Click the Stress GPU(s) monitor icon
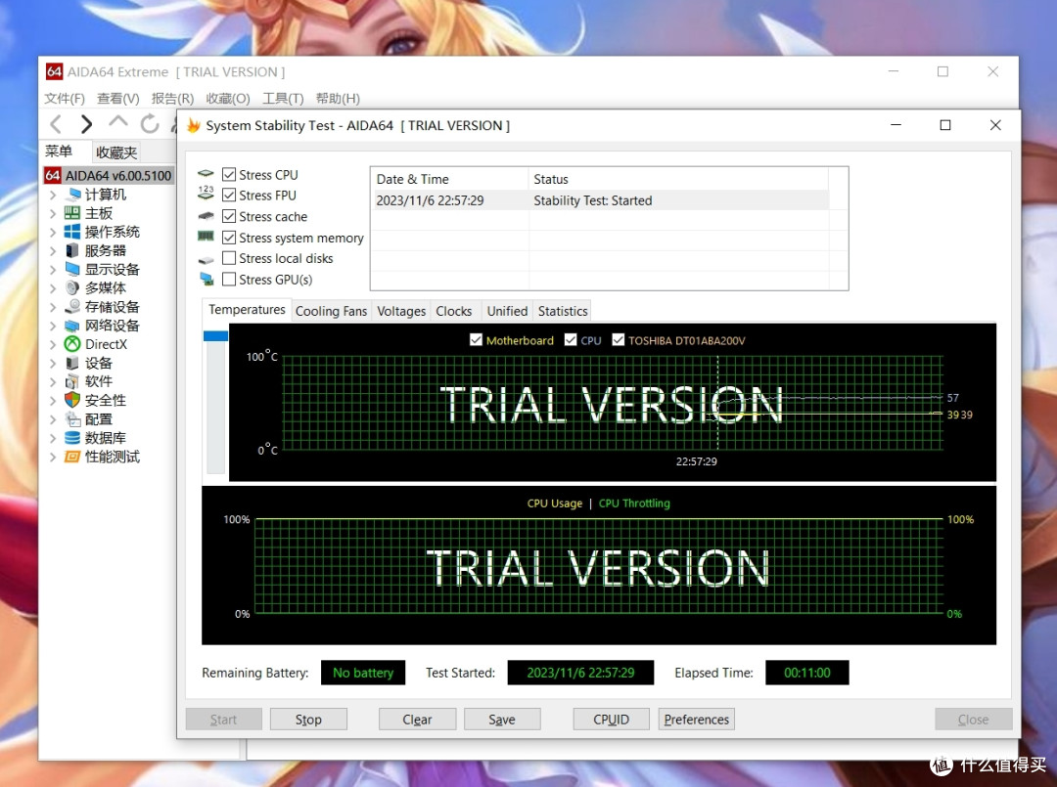Viewport: 1057px width, 787px height. [x=207, y=279]
